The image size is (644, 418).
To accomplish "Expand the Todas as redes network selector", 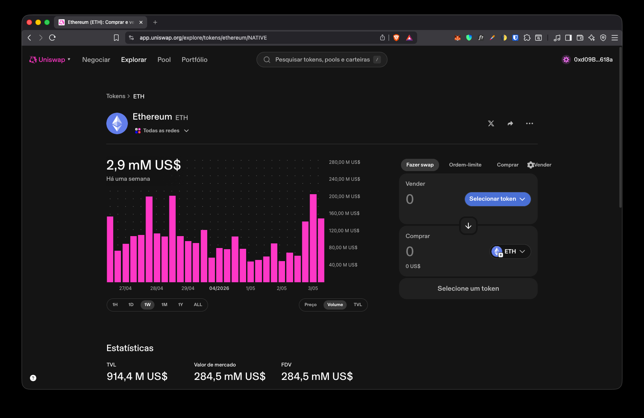I will tap(162, 131).
